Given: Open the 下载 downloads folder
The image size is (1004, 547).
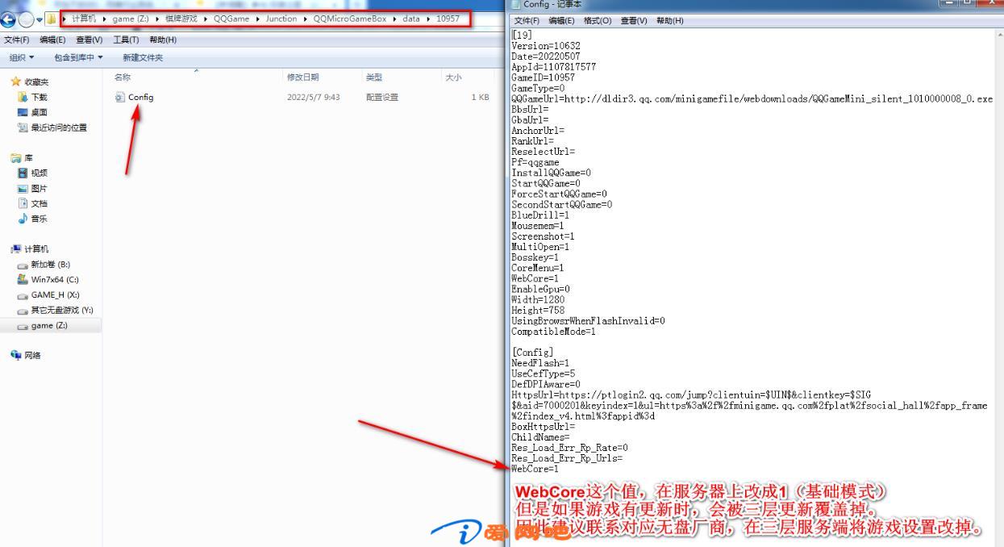Looking at the screenshot, I should point(33,97).
